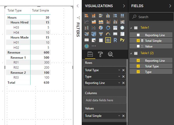Focus the Fields search box
The height and width of the screenshot is (125, 174).
click(151, 17)
